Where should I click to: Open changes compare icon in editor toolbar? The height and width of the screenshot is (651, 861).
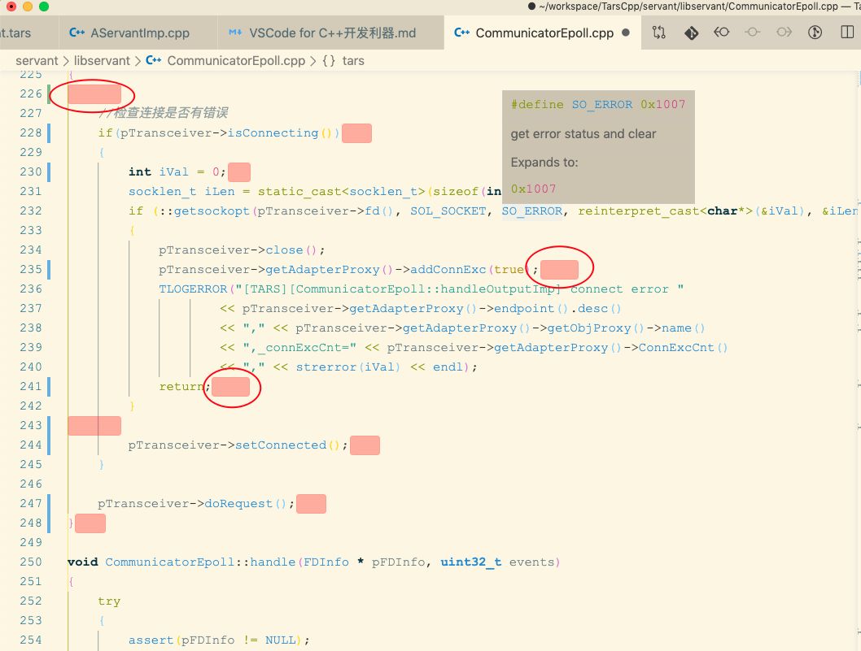(659, 33)
